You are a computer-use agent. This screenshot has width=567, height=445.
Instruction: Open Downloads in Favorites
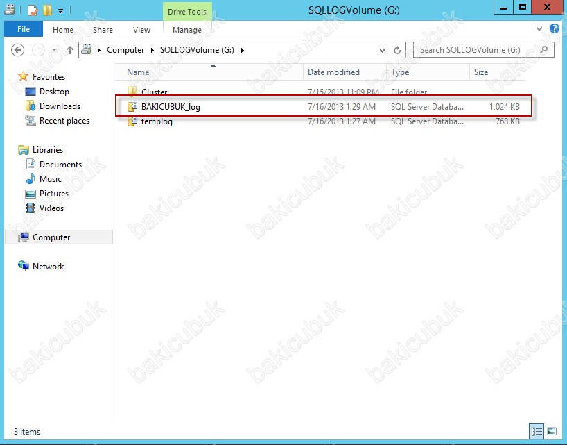(x=60, y=106)
